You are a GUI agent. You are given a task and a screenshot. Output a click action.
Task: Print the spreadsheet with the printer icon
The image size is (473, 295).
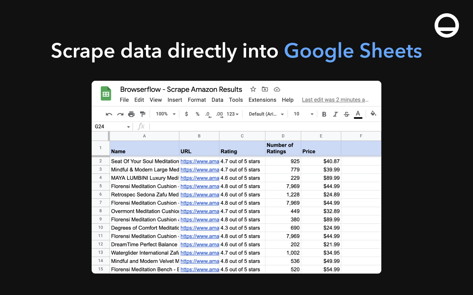coord(131,114)
